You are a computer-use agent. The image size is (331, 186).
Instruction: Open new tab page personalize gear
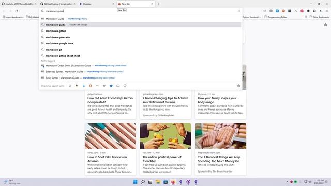click(325, 25)
